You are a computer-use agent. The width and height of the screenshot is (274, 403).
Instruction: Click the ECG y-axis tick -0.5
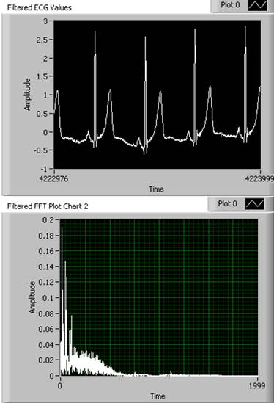click(x=41, y=150)
